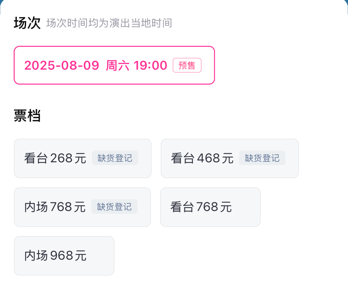The width and height of the screenshot is (348, 290).
Task: Click 缺货登记 badge beside 看台268元
Action: (115, 158)
